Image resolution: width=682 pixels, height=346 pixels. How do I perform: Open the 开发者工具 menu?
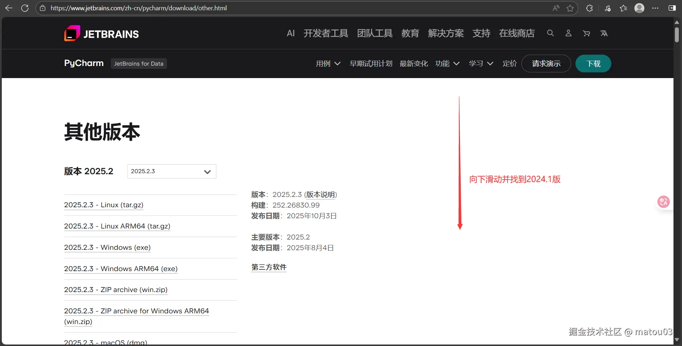326,33
